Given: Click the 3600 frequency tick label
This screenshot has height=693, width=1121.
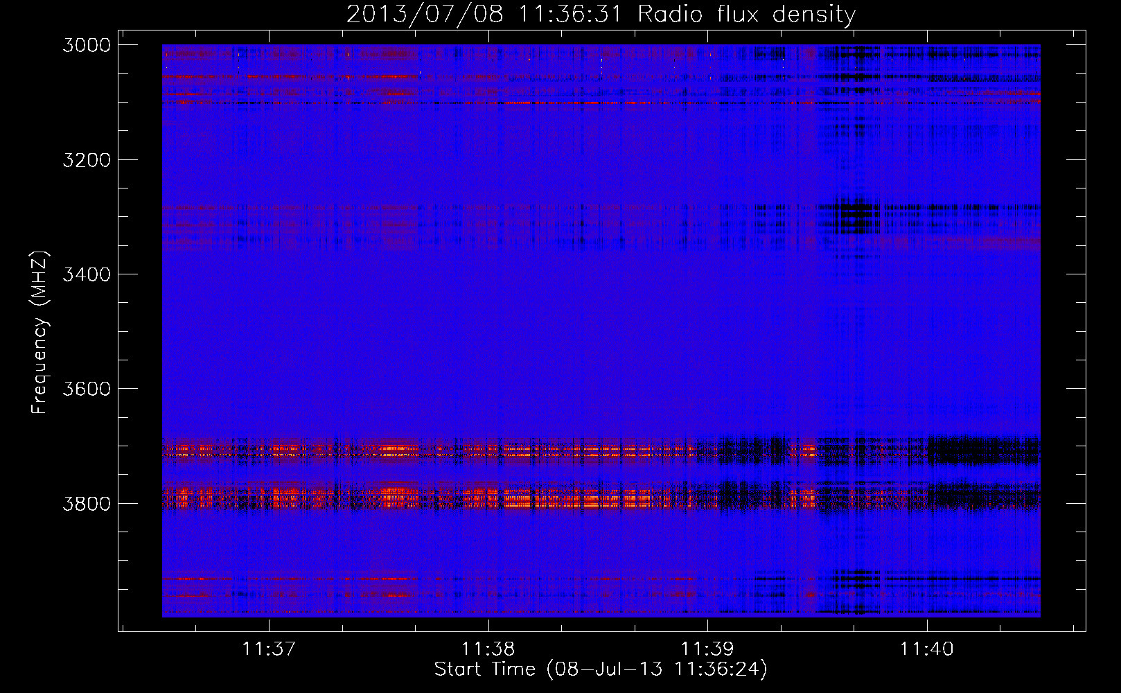Looking at the screenshot, I should [86, 389].
